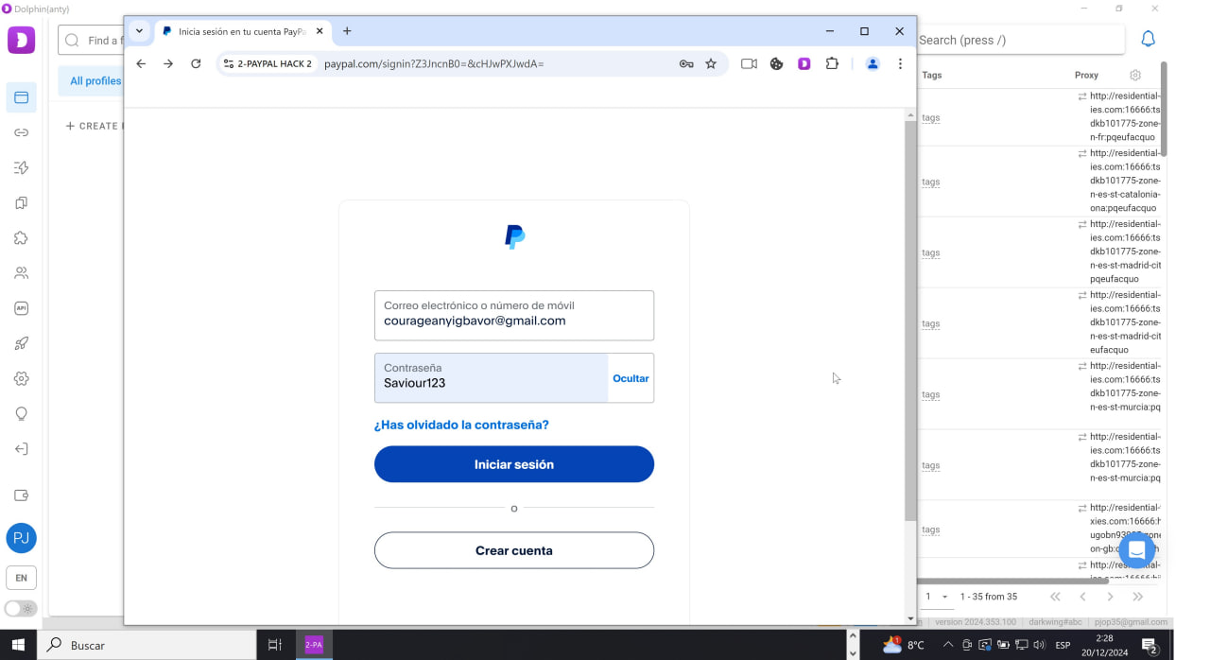
Task: Open the Windows Start menu
Action: pyautogui.click(x=19, y=645)
